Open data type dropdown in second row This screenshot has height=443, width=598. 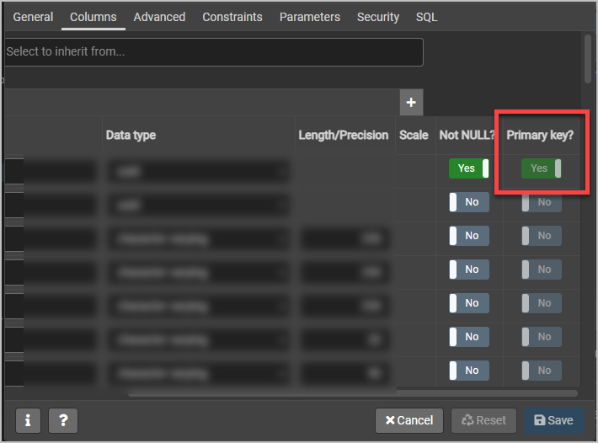click(198, 205)
